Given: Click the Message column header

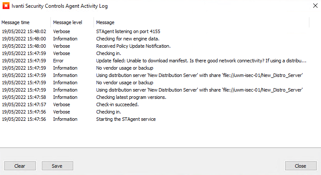Looking at the screenshot, I should [x=105, y=22].
